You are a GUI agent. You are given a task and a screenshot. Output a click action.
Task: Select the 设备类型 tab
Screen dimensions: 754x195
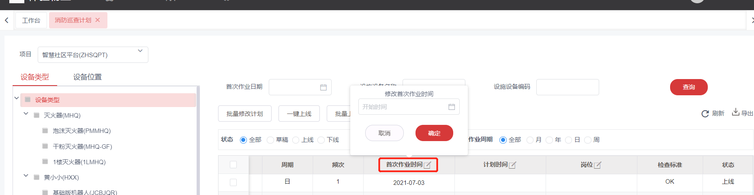[35, 77]
